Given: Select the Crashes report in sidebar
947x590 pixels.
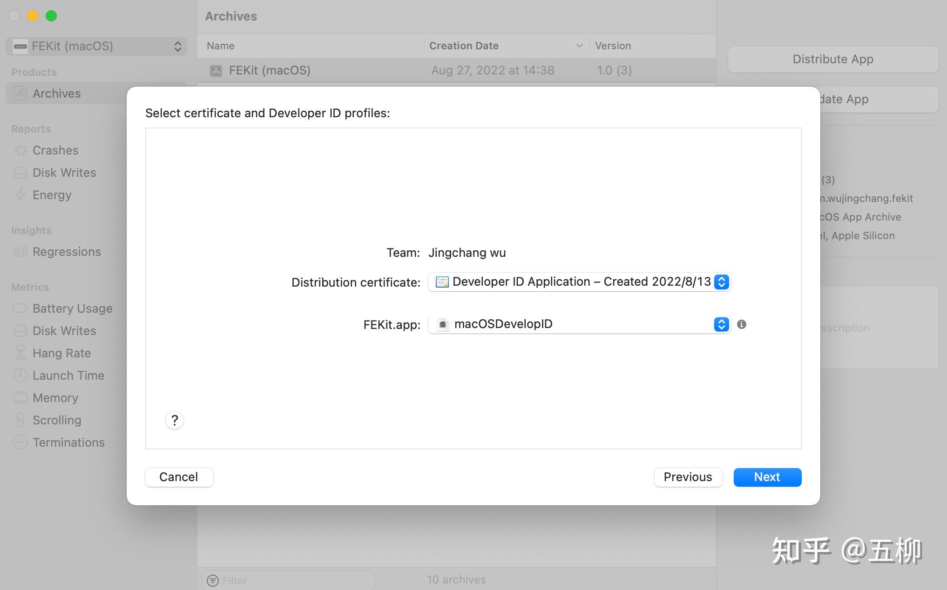Looking at the screenshot, I should coord(55,150).
